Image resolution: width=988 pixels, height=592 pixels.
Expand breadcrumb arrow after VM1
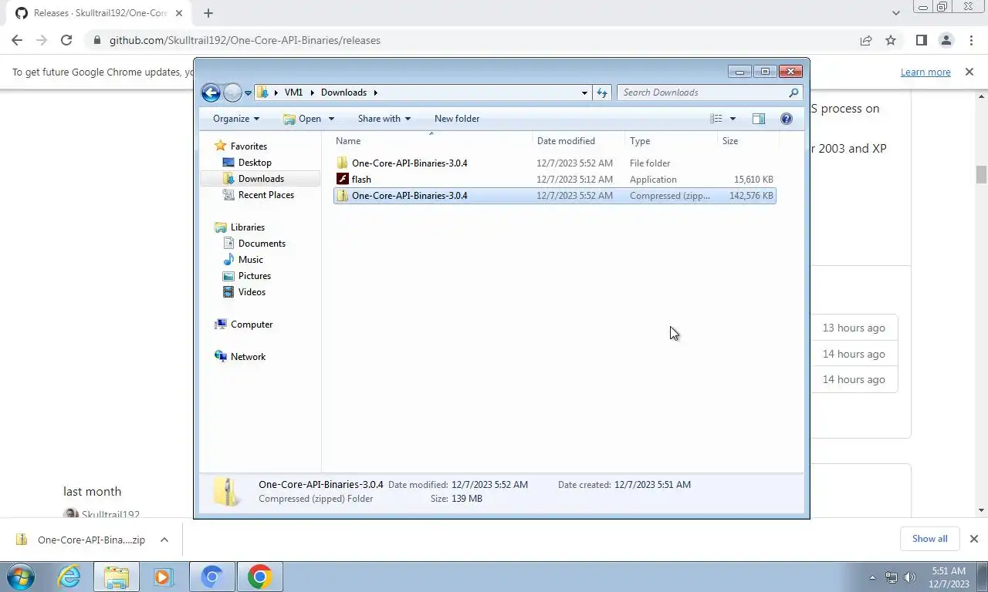(312, 92)
